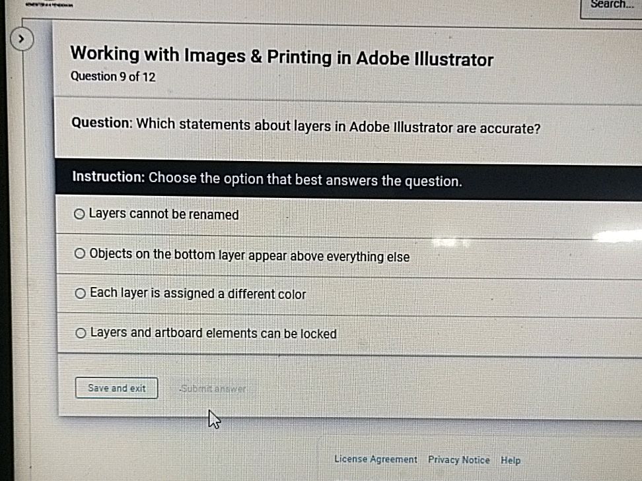Choose radio for 'Objects on the bottom layer' answer
This screenshot has width=642, height=481.
point(80,254)
